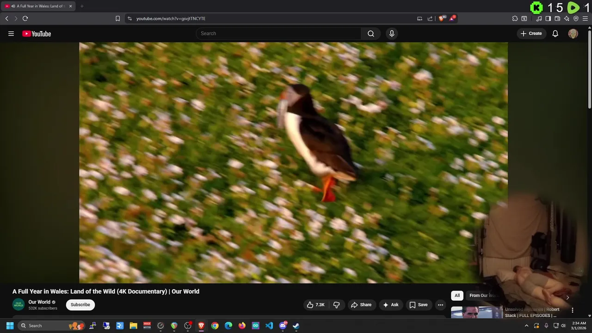592x333 pixels.
Task: Open the Brave VPN shield icon
Action: click(576, 18)
